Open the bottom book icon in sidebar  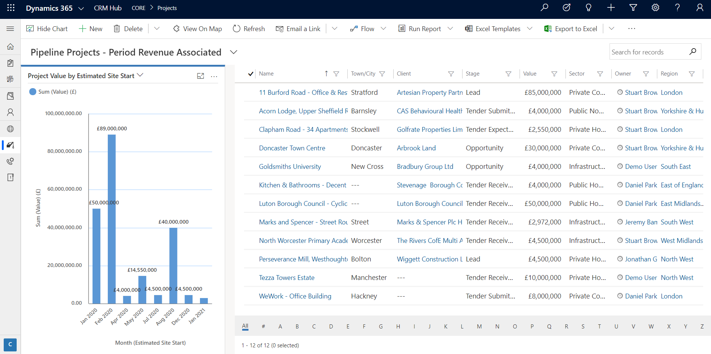pos(10,177)
